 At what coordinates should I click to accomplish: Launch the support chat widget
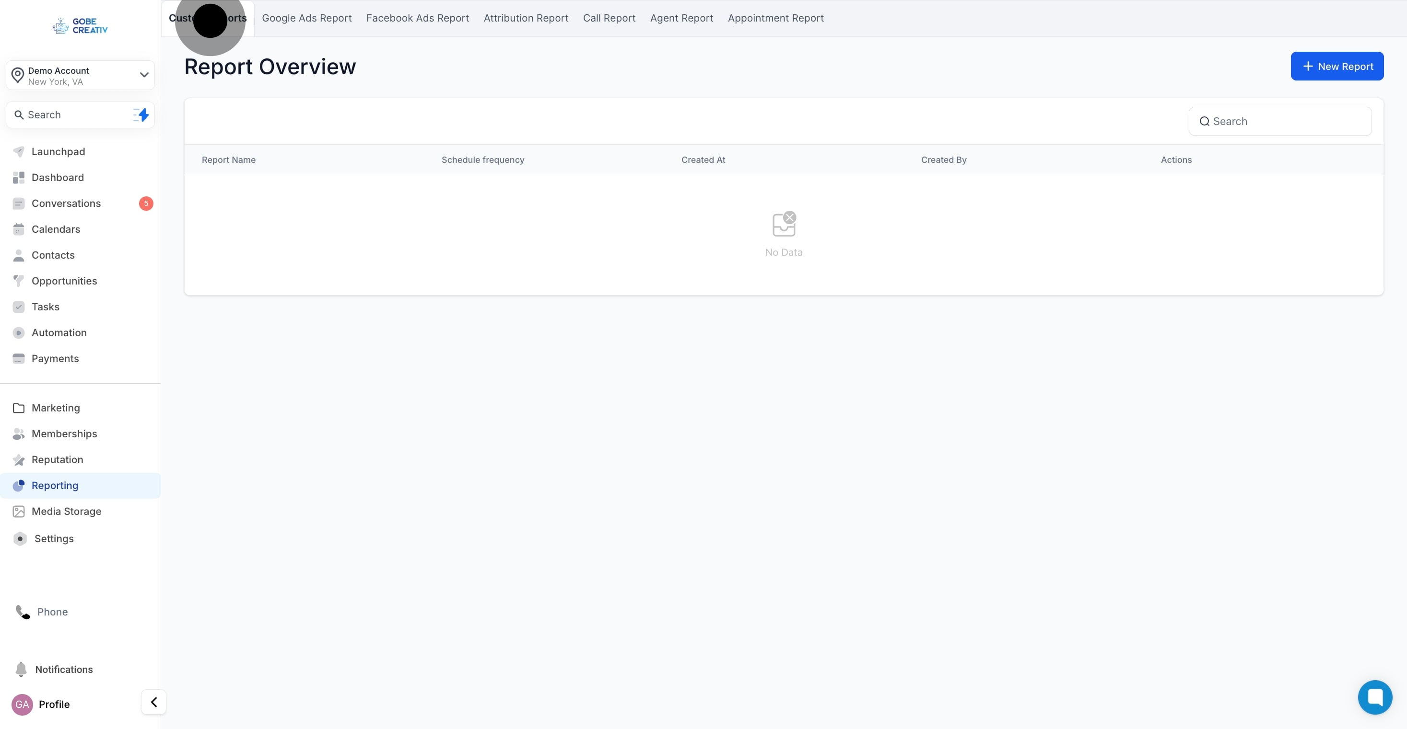coord(1375,697)
